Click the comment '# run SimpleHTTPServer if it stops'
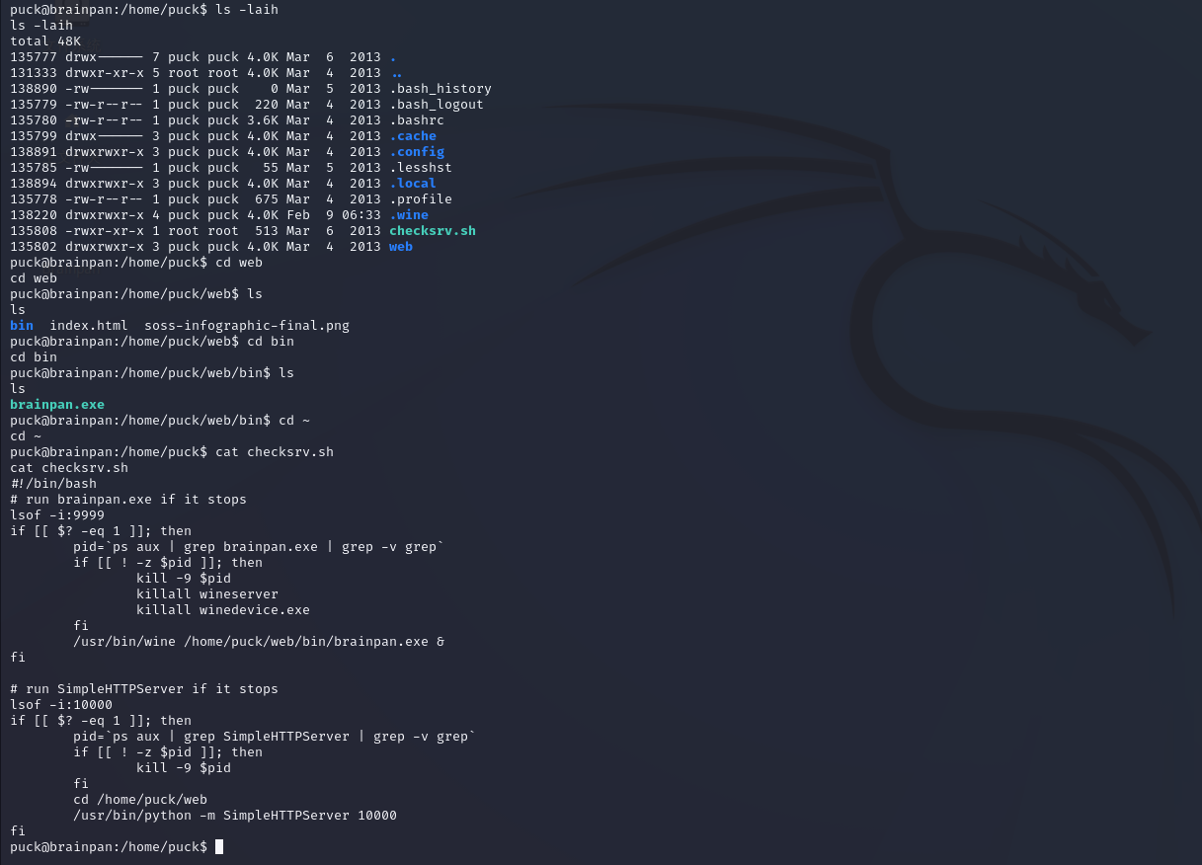The width and height of the screenshot is (1202, 865). click(144, 689)
